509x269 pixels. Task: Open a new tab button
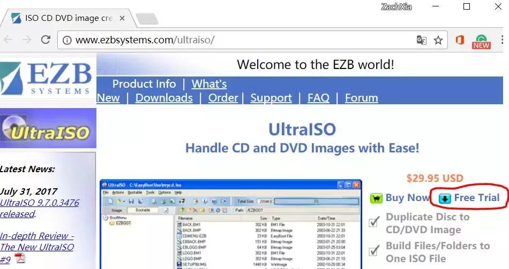147,19
